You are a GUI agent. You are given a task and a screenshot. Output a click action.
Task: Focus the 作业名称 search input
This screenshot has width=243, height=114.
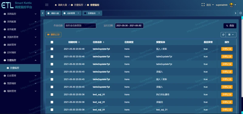click(x=80, y=25)
